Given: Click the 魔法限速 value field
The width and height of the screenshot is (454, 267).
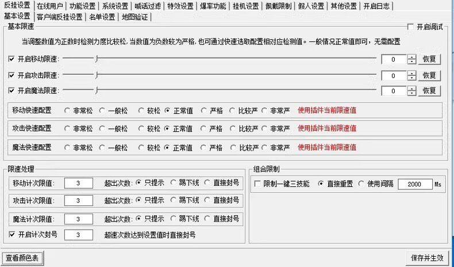Looking at the screenshot, I should [x=394, y=91].
